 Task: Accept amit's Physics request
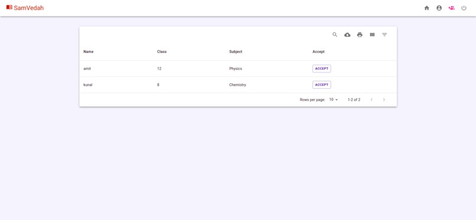point(322,69)
